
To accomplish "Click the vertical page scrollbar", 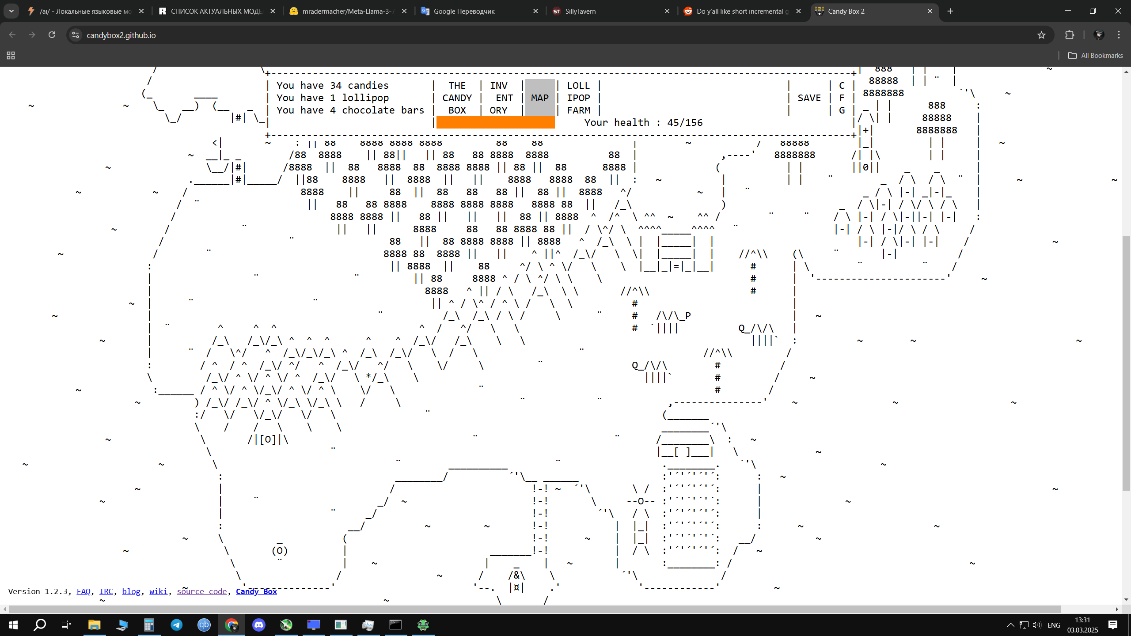I will click(1126, 363).
